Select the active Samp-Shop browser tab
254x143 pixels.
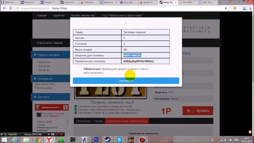pyautogui.click(x=168, y=2)
